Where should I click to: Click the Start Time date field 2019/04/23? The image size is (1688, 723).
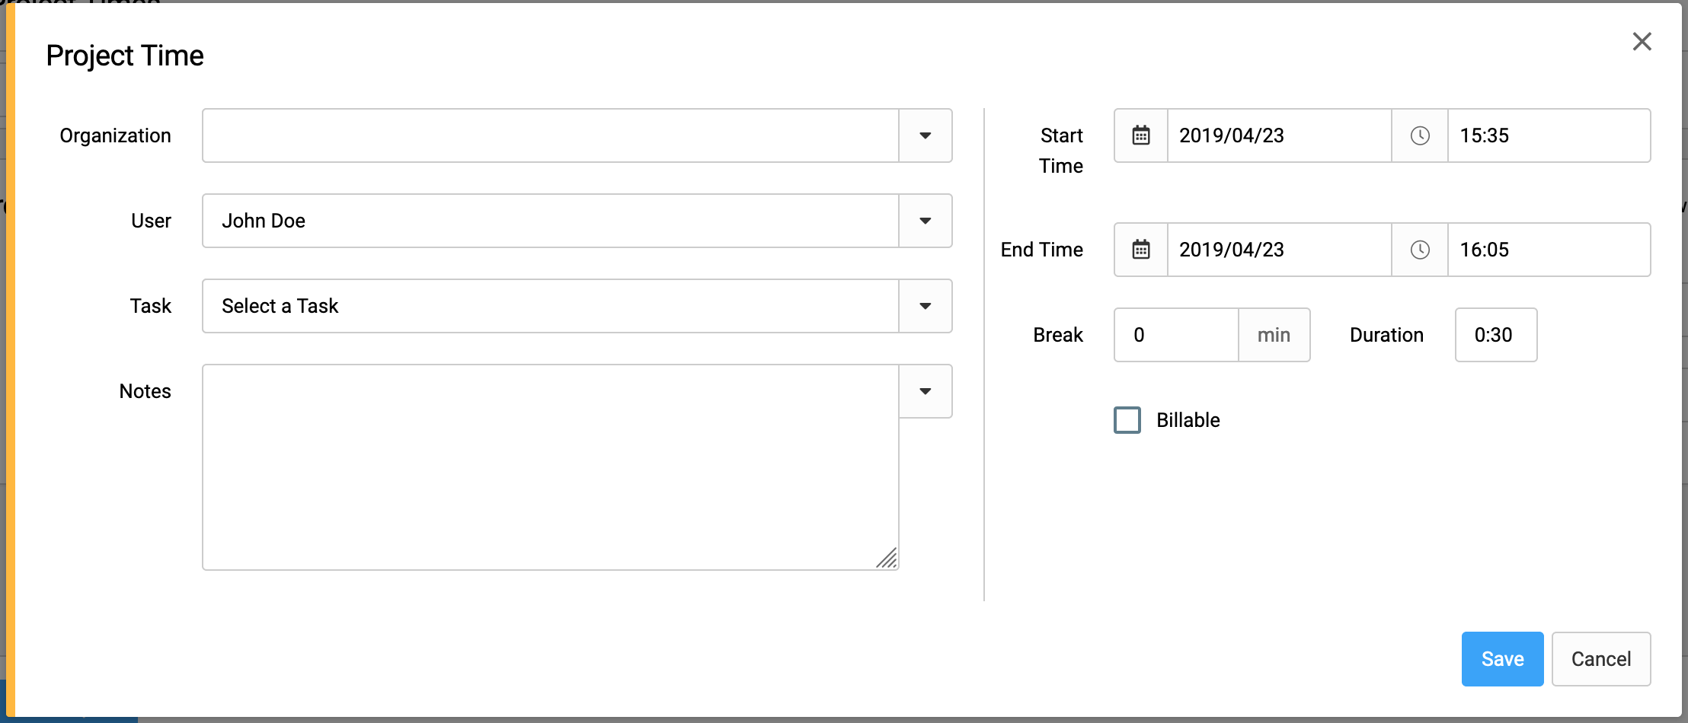[1279, 135]
